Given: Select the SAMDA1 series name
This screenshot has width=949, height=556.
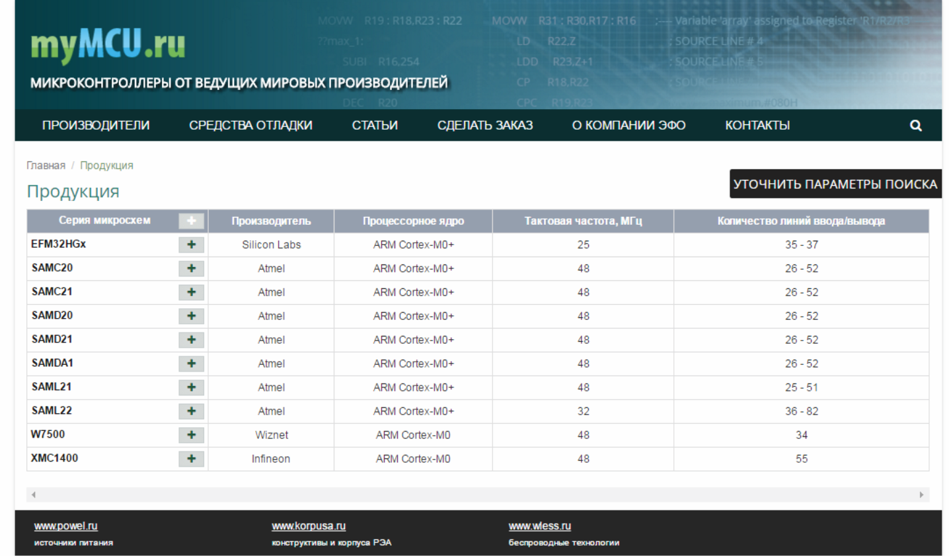Looking at the screenshot, I should click(52, 363).
